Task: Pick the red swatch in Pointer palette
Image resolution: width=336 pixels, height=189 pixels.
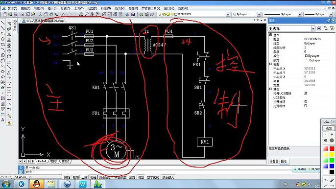Action: click(x=332, y=149)
